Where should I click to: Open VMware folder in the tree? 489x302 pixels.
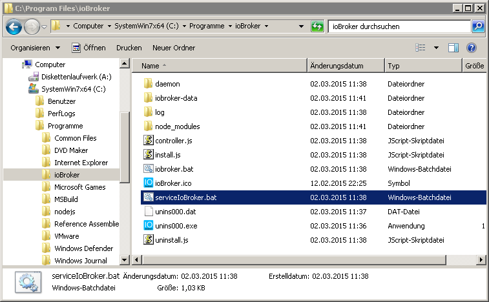(67, 236)
